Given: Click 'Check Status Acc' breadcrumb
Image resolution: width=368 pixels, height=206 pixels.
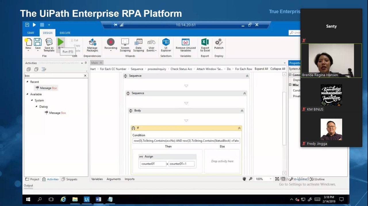Looking at the screenshot, I should pos(181,69).
